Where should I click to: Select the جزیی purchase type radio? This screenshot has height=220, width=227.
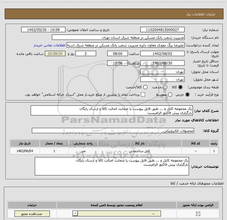(x=187, y=94)
